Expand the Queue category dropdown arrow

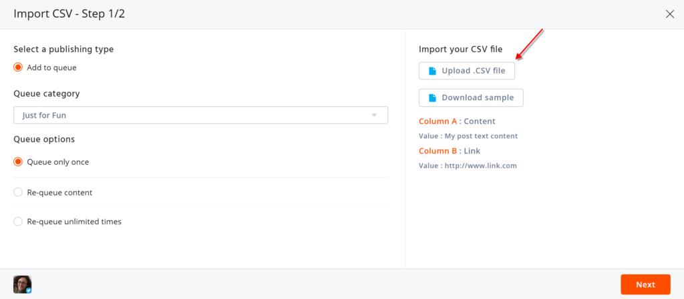375,115
